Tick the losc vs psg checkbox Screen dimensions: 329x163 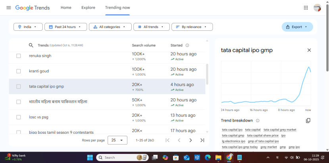click(x=19, y=117)
